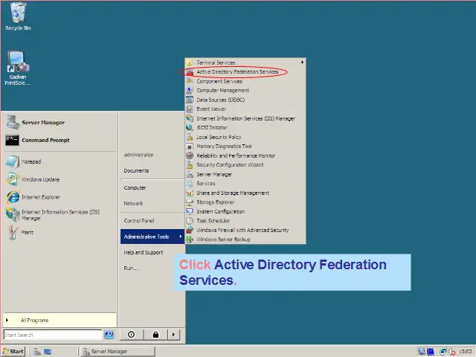Open Active Directory Federation Services
Screen dimensions: 476x357
pyautogui.click(x=237, y=72)
